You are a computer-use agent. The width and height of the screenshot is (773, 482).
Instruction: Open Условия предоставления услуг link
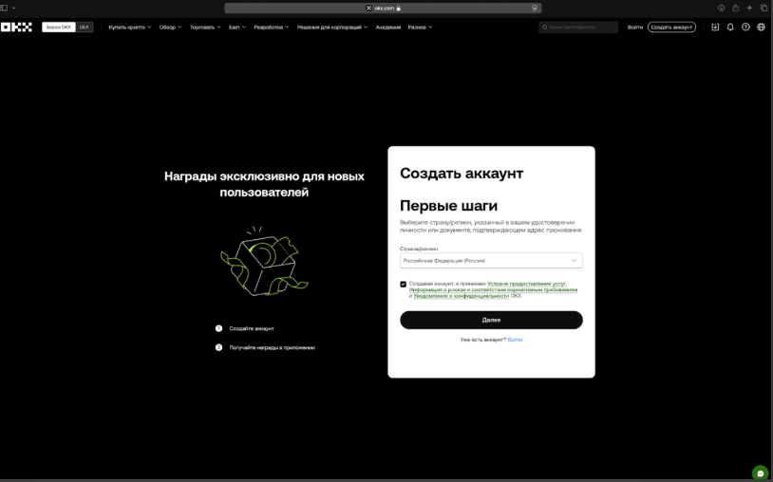[x=526, y=284]
